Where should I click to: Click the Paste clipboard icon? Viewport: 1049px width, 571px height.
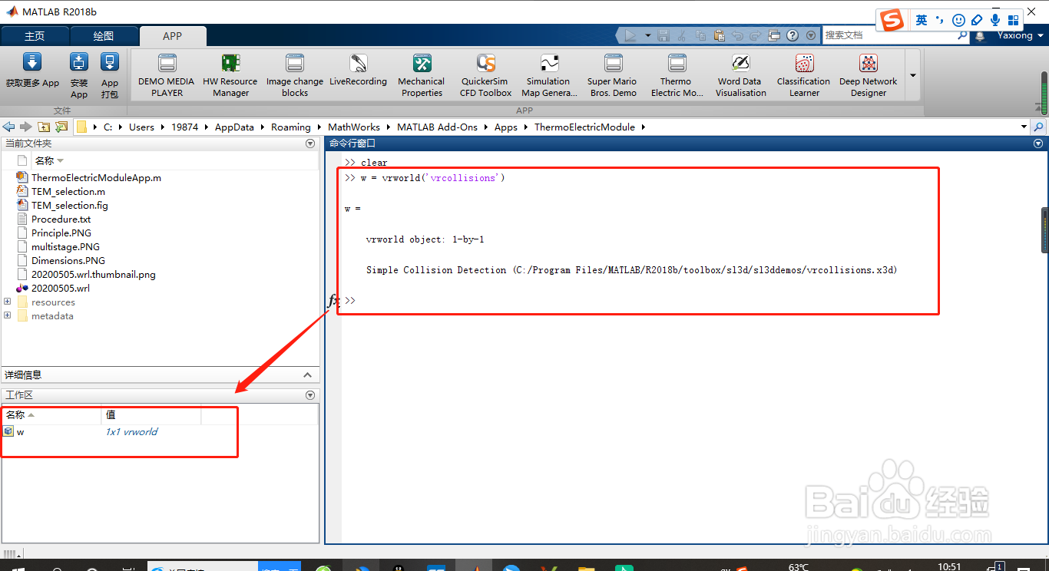pyautogui.click(x=719, y=35)
